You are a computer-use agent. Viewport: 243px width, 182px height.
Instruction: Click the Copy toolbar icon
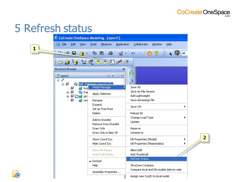pos(94,53)
